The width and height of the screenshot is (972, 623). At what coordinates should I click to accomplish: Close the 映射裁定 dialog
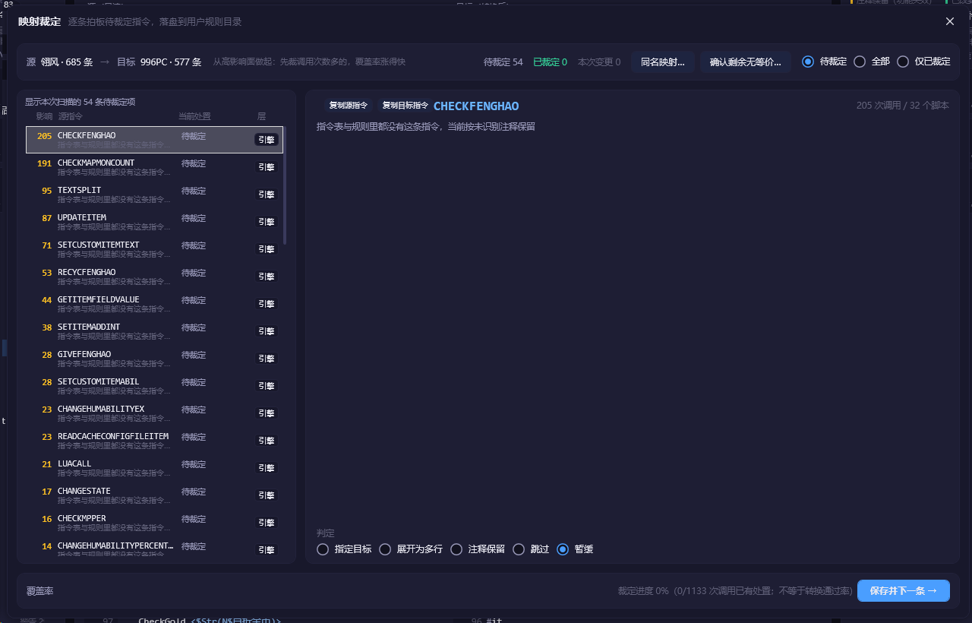(950, 21)
